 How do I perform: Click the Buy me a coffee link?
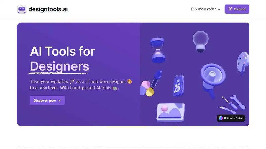click(x=206, y=9)
